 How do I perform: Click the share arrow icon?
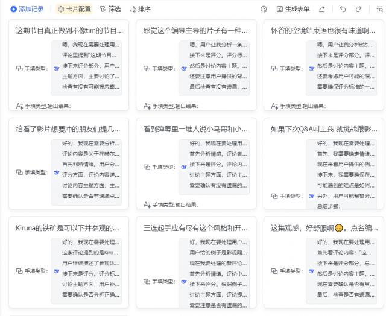pyautogui.click(x=322, y=9)
